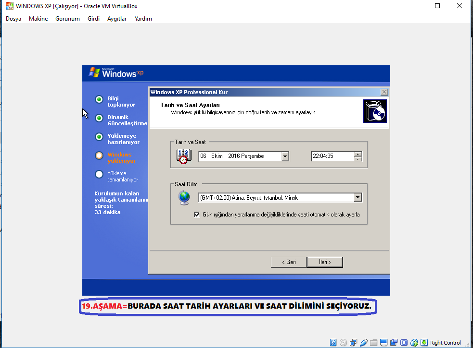Open the date dropdown arrow
The height and width of the screenshot is (348, 473).
pyautogui.click(x=285, y=156)
